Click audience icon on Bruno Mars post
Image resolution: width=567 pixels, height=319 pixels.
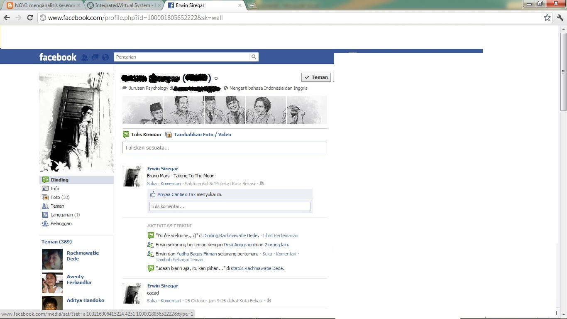coord(262,183)
